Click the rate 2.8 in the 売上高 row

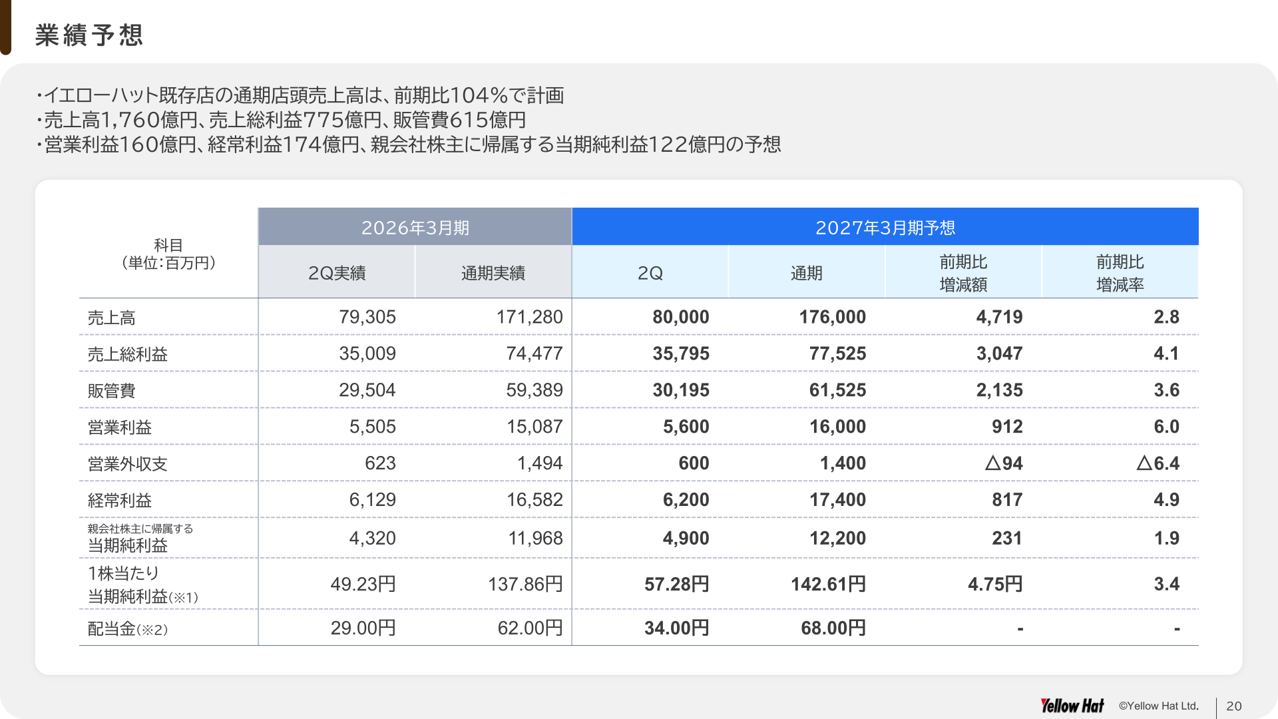[1166, 317]
